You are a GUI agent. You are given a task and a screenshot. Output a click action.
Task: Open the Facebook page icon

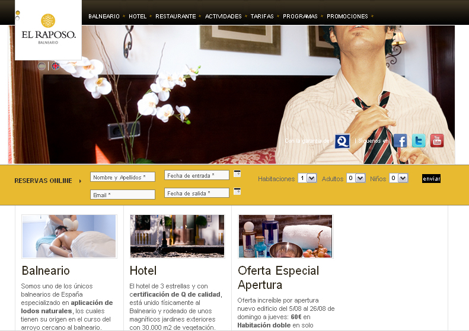[x=400, y=141]
